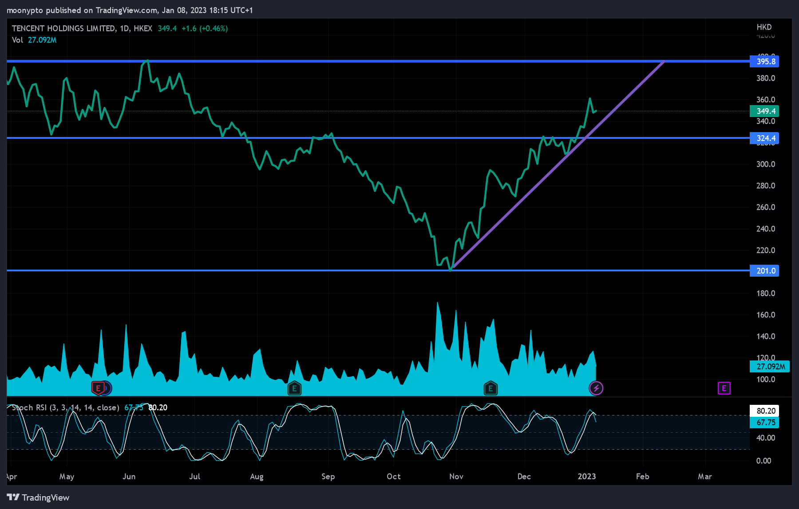Click the magenta upcoming earnings E marker
799x509 pixels.
click(724, 388)
